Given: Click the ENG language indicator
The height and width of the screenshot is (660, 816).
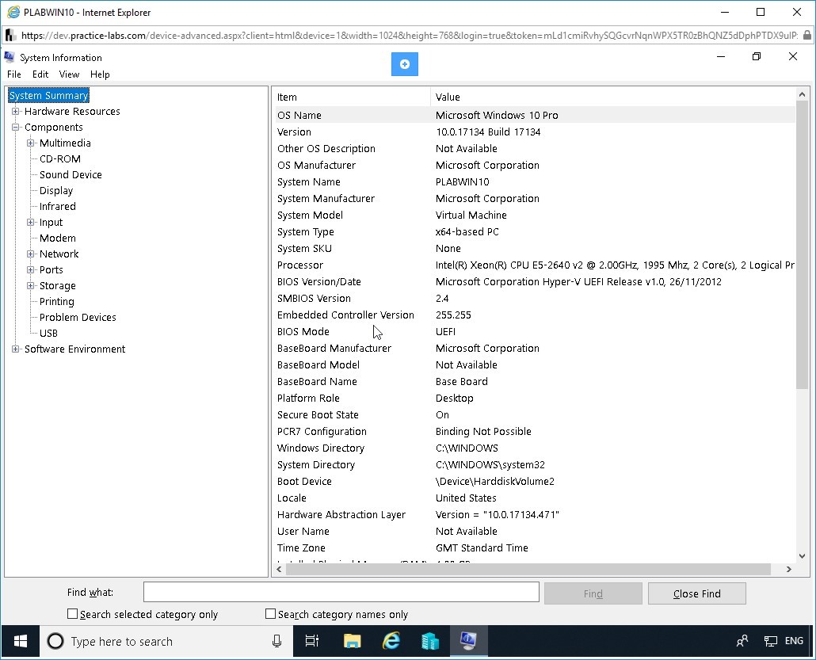Looking at the screenshot, I should (x=794, y=641).
